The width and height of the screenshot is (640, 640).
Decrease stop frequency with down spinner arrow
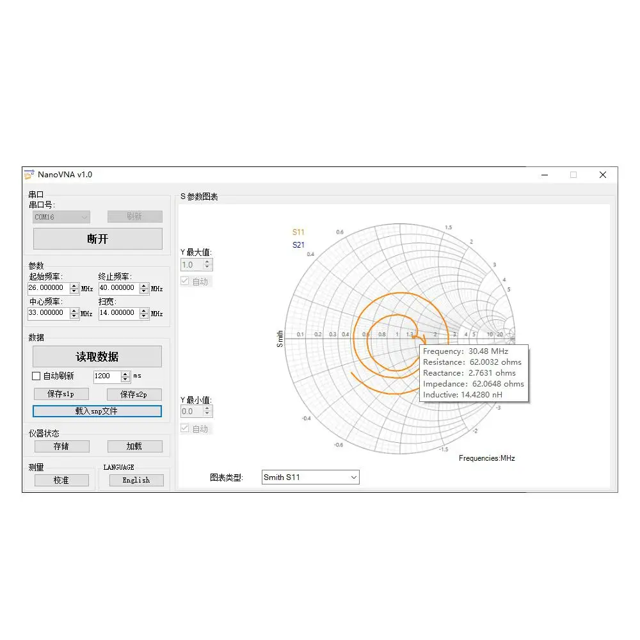point(143,291)
